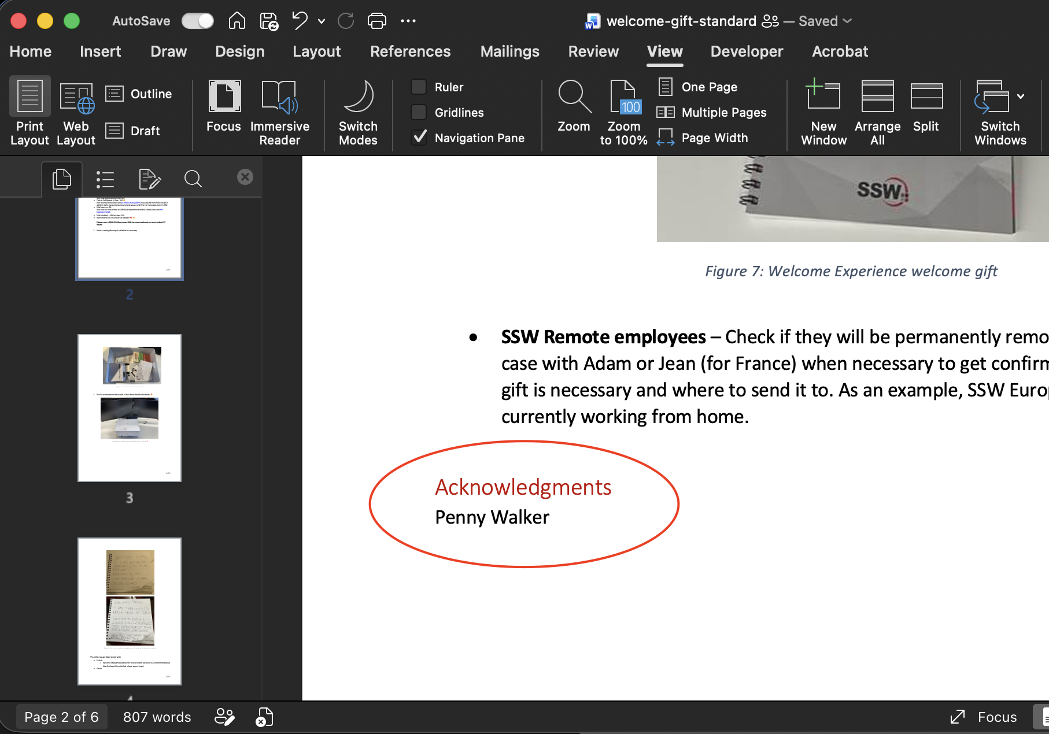
Task: Open the Layout ribbon tab
Action: click(x=316, y=51)
